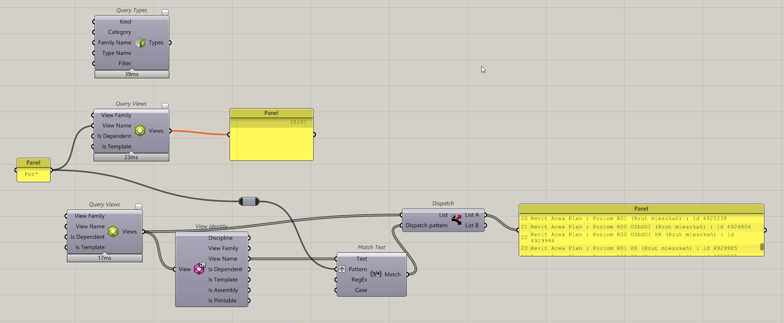The width and height of the screenshot is (784, 323).
Task: Click the 39ms profiler bar under Query Types
Action: 132,74
